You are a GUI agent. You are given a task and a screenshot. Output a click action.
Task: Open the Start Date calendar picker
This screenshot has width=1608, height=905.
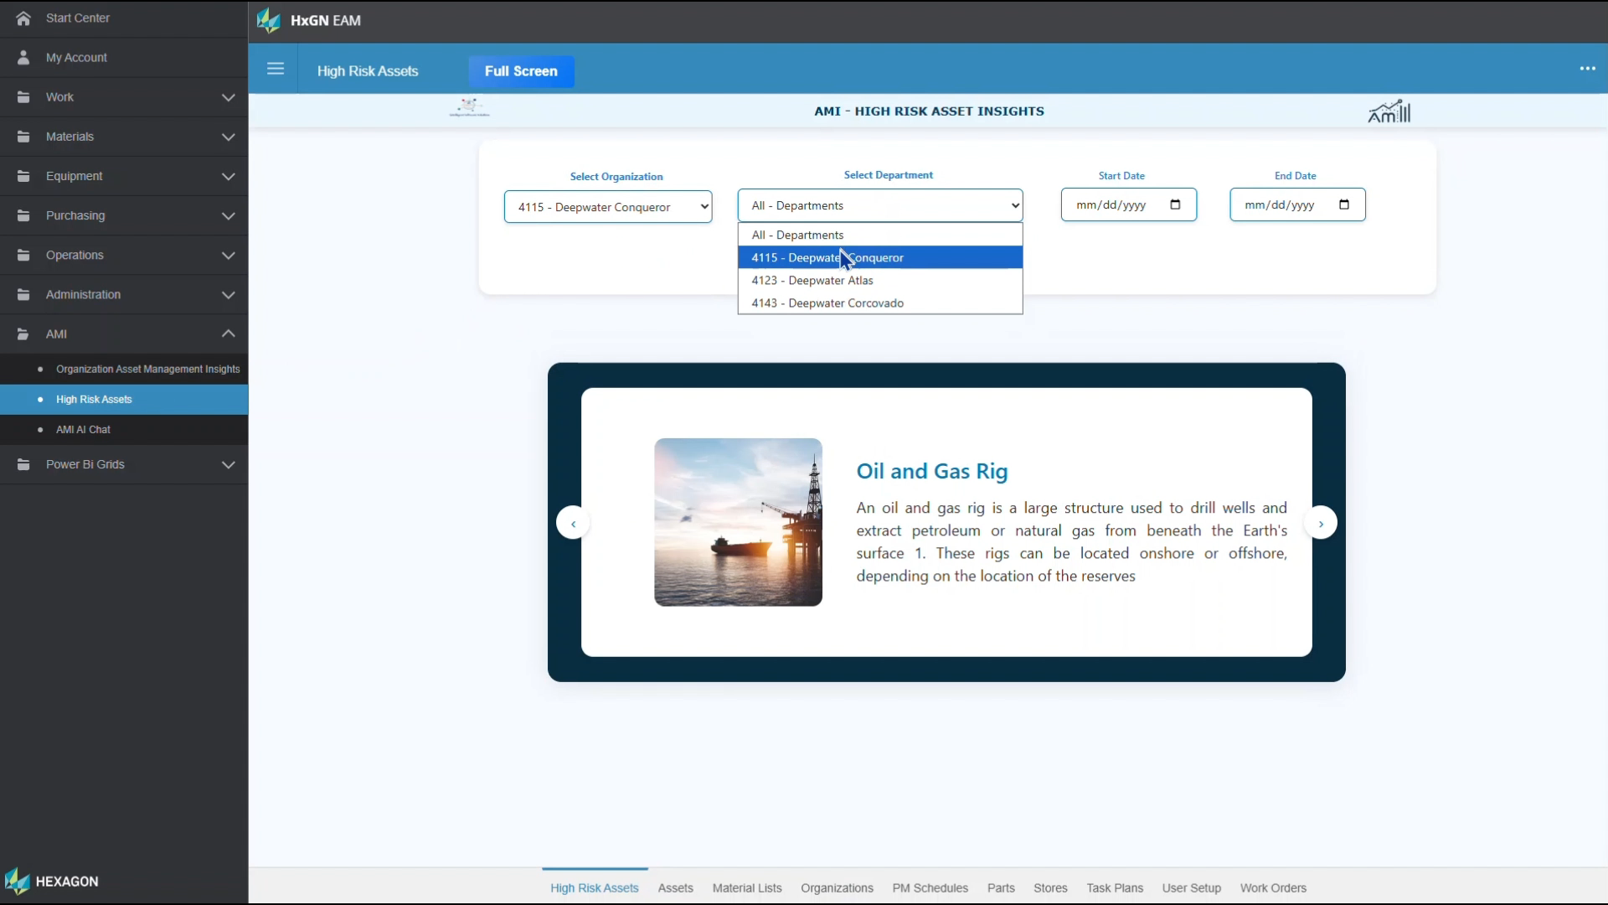[x=1176, y=204]
